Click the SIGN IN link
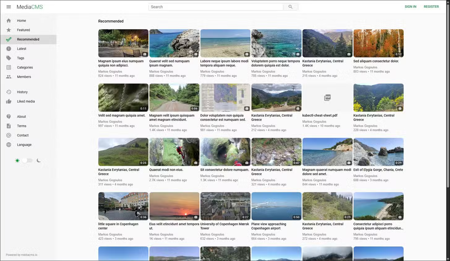 coord(410,7)
